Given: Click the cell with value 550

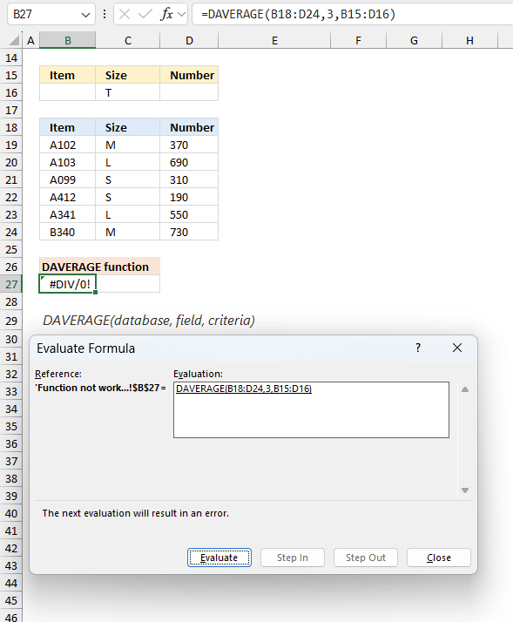Looking at the screenshot, I should (189, 215).
